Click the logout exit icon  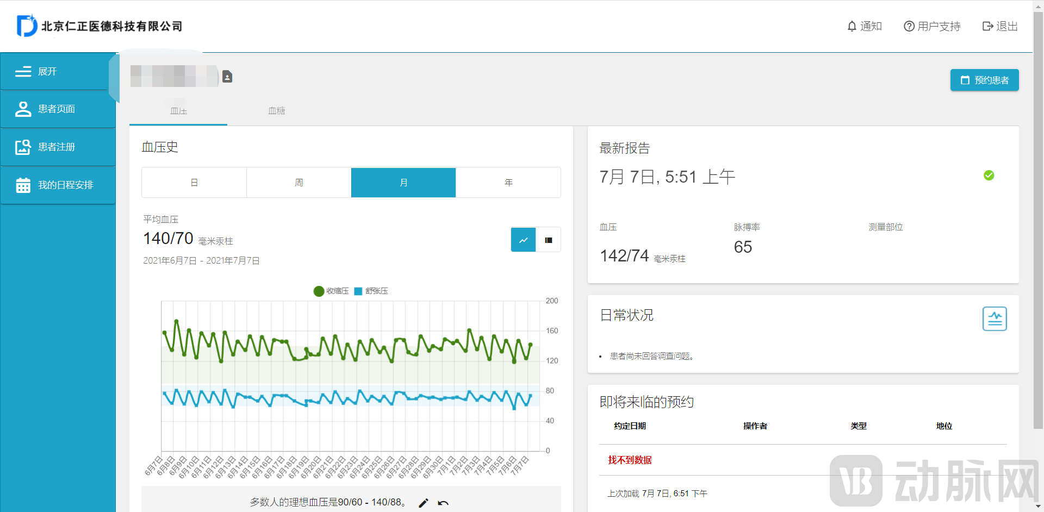coord(988,26)
